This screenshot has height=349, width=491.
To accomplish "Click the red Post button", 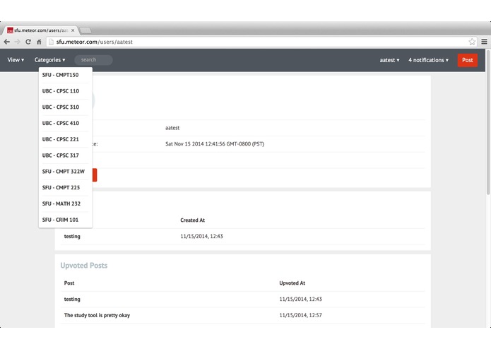I will coord(467,60).
